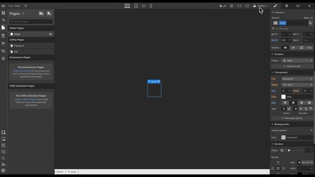
Task: Open the Publish dropdown
Action: click(260, 6)
